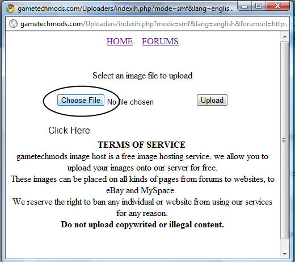This screenshot has width=295, height=262.
Task: Maximize the popup window
Action: point(259,6)
